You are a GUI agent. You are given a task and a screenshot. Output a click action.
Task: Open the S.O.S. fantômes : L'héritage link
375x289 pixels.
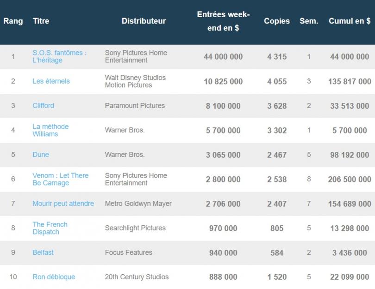click(59, 56)
